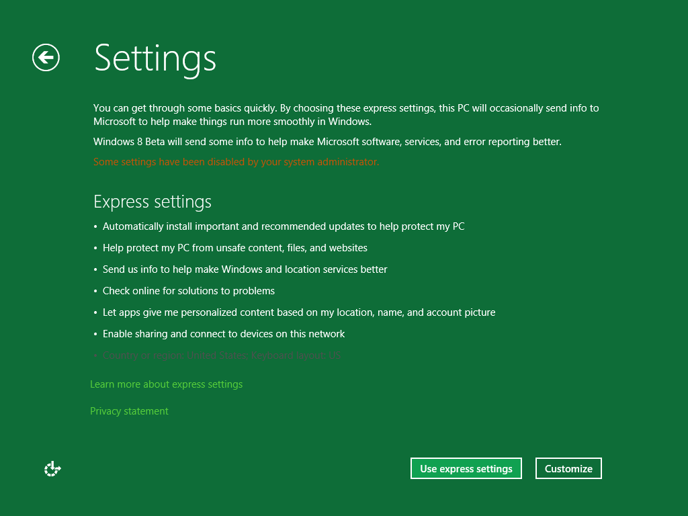Screen dimensions: 688x516
Task: Click the disabled by system administrator warning
Action: (x=236, y=162)
